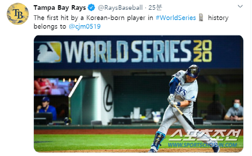Click the WORLD SERIES banner lettering

coord(128,51)
